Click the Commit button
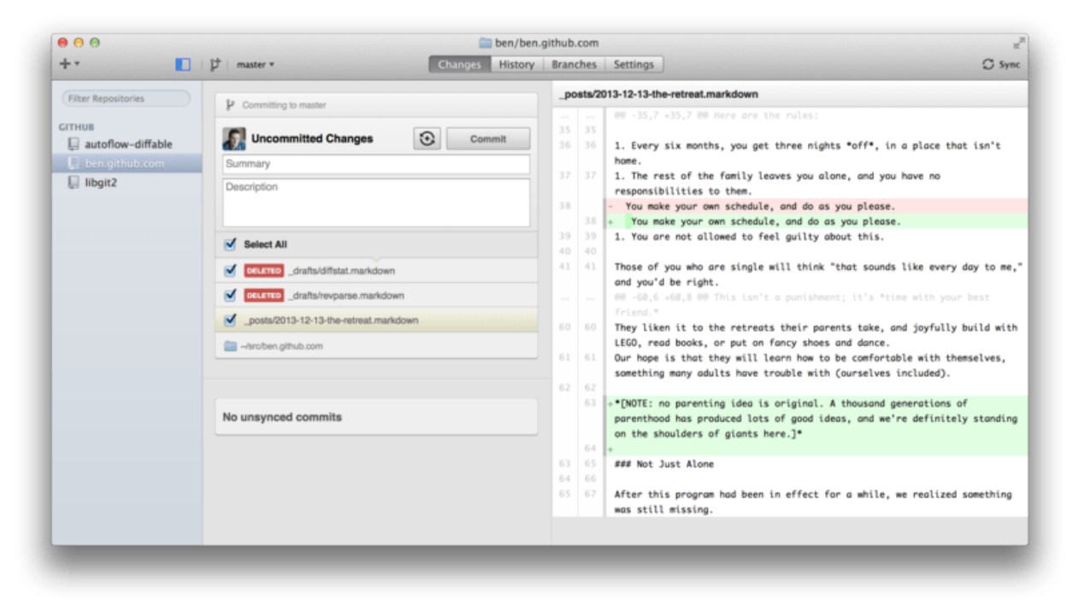The width and height of the screenshot is (1079, 606). 488,138
